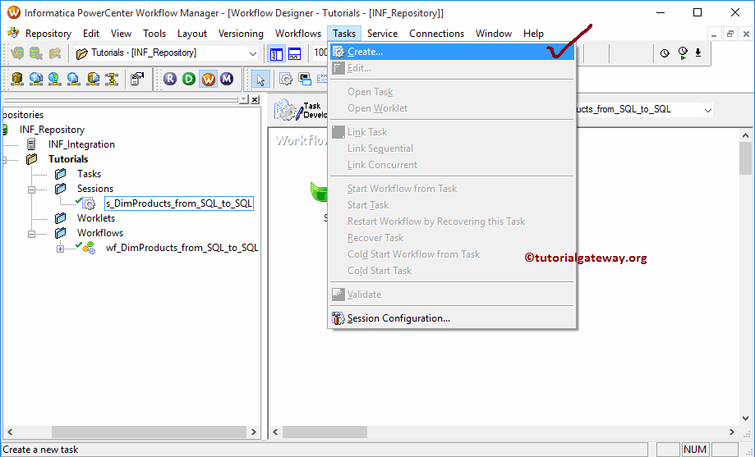
Task: Choose Create... from the Tasks menu
Action: (x=452, y=52)
